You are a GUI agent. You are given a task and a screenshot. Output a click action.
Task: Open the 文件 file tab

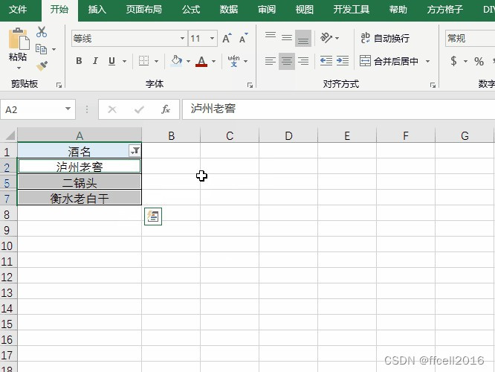(18, 10)
